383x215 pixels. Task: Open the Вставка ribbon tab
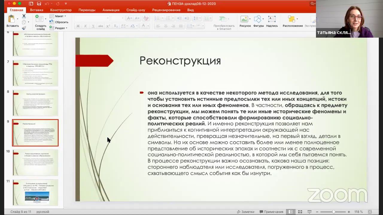(37, 10)
